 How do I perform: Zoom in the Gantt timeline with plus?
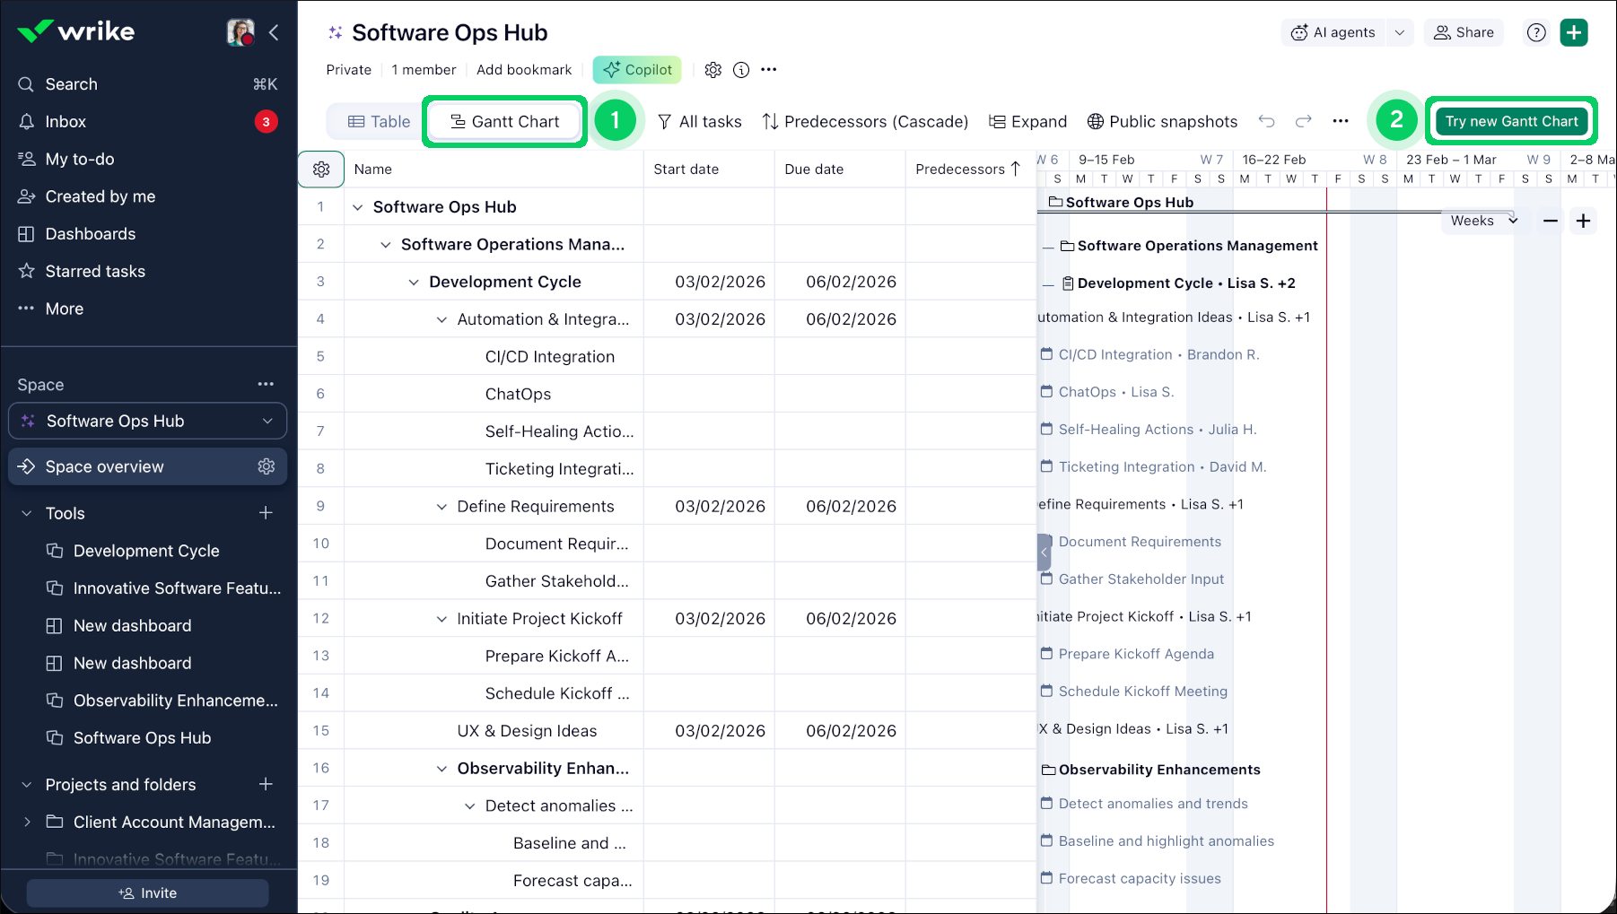pyautogui.click(x=1584, y=221)
